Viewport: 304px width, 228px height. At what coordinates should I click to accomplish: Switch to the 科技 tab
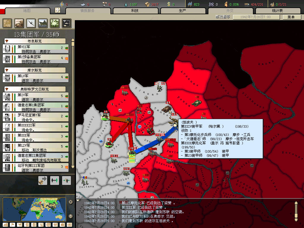[x=135, y=11]
